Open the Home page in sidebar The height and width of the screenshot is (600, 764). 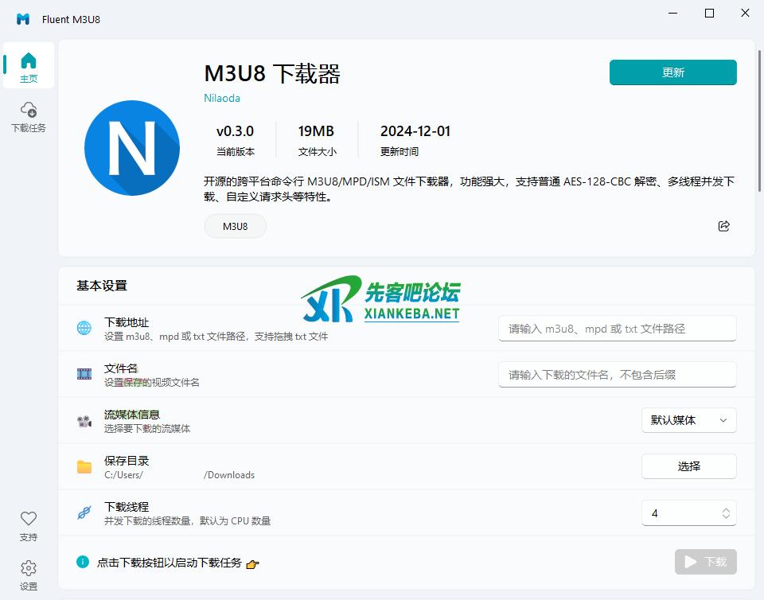tap(29, 66)
